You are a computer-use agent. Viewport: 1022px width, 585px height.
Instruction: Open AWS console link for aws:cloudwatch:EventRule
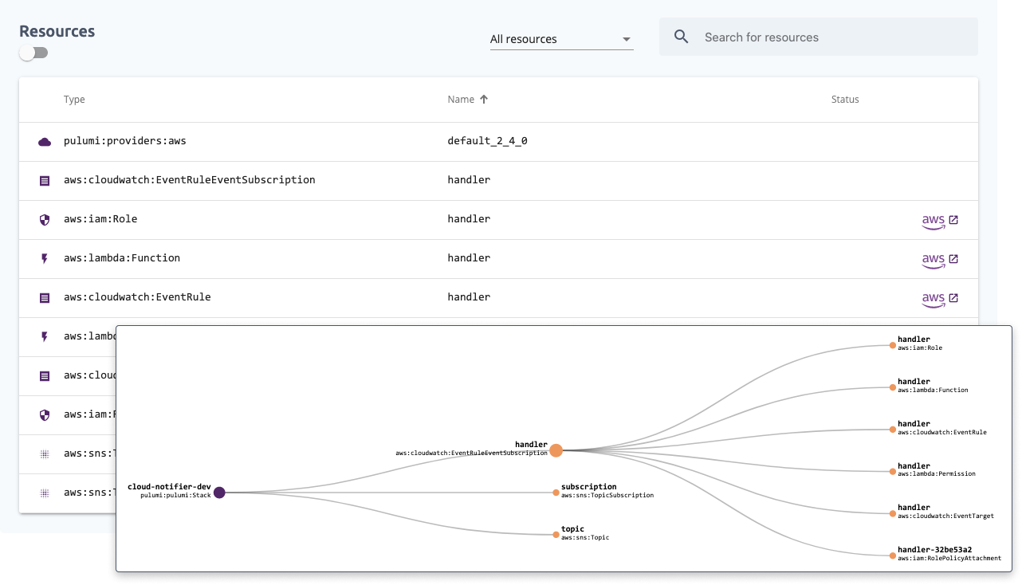pos(940,299)
